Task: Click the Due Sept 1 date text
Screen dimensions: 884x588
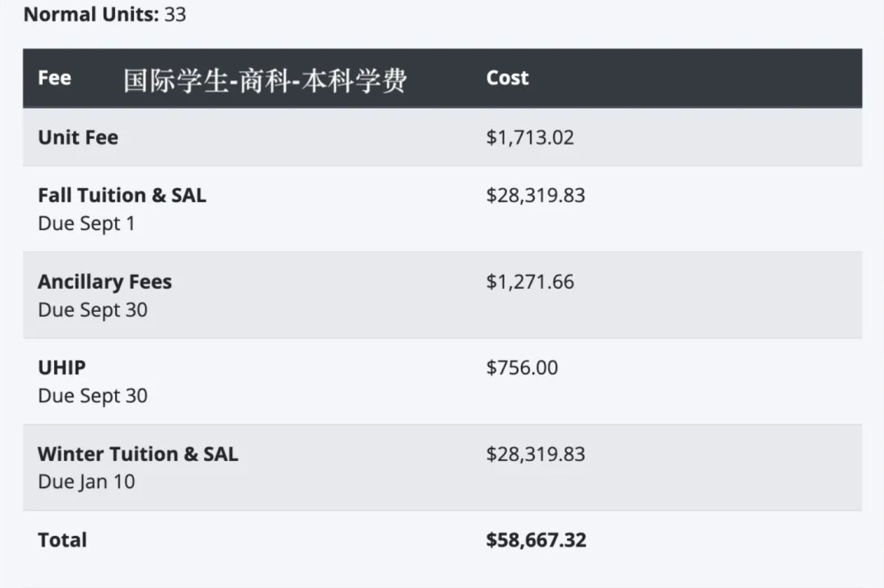Action: point(86,224)
